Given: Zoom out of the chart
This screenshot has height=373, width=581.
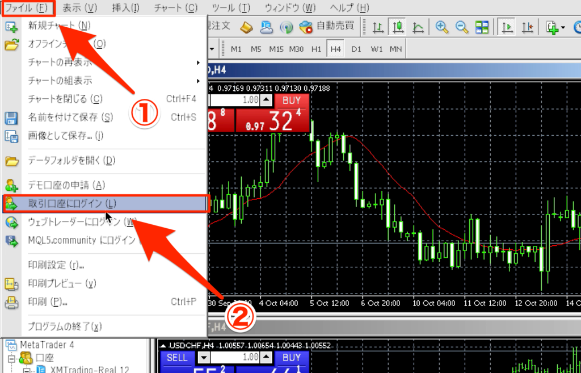Looking at the screenshot, I should click(x=462, y=27).
